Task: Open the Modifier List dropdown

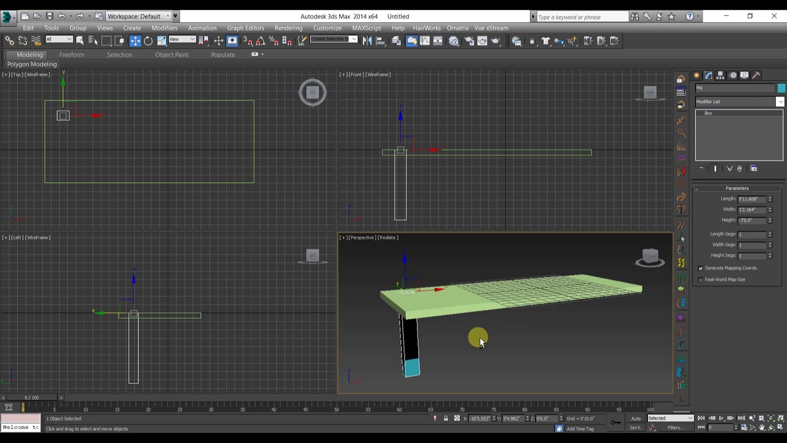Action: pos(740,102)
